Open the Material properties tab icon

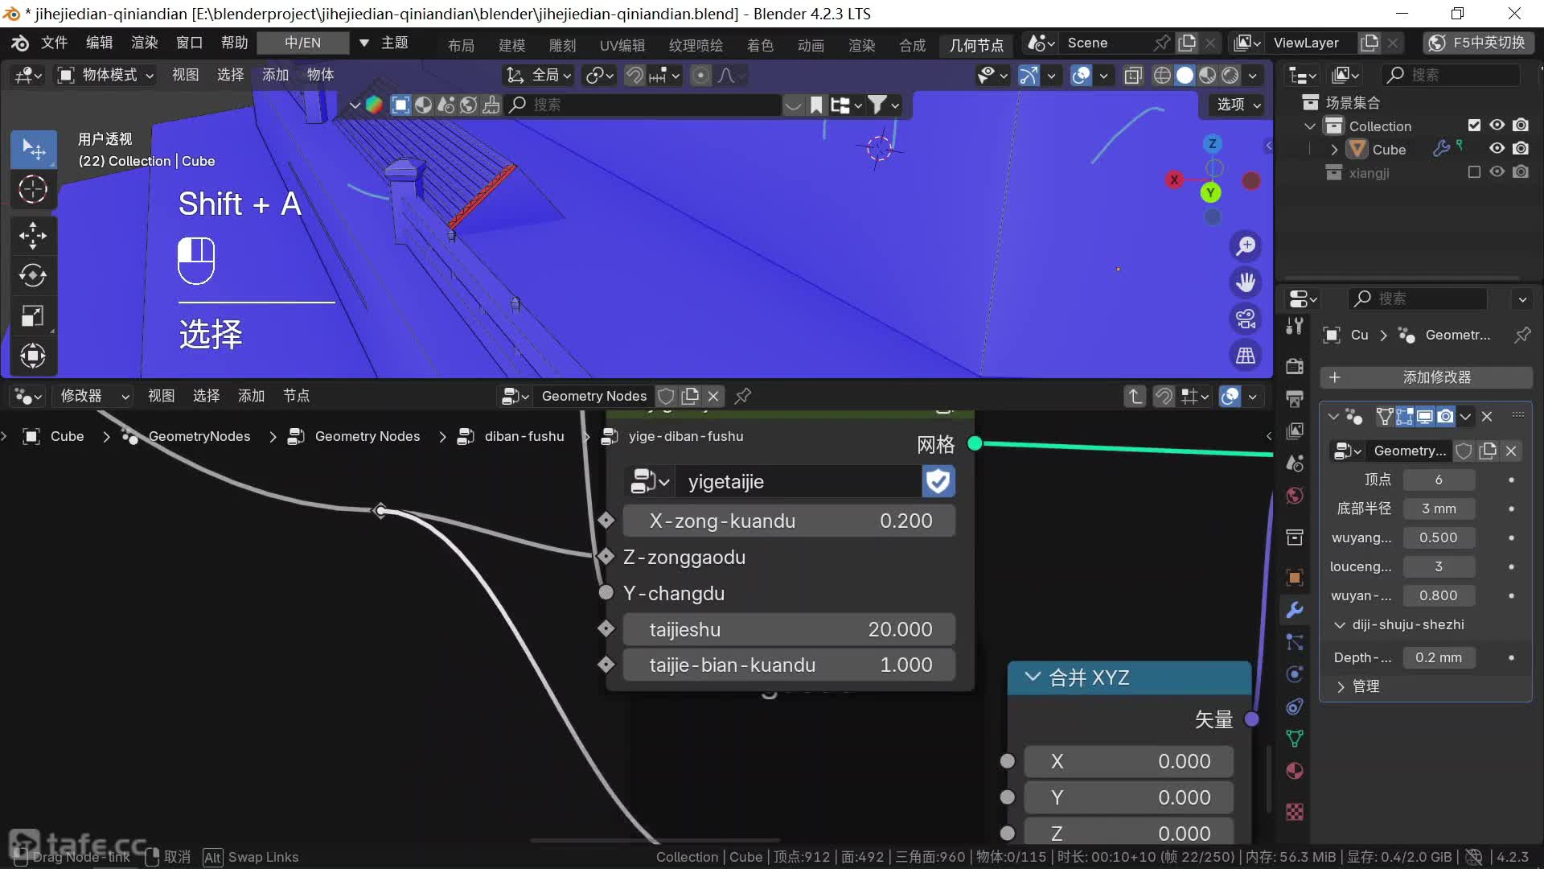1295,771
